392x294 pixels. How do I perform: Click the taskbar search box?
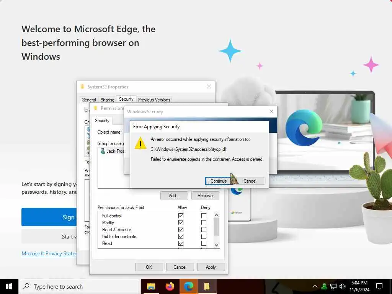click(80, 286)
